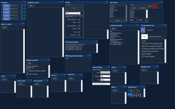
Task: Click WiFi icon on connection row 4
Action: pyautogui.click(x=25, y=19)
